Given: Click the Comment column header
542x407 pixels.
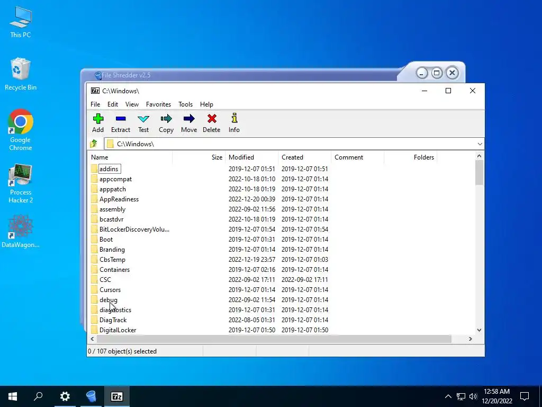Looking at the screenshot, I should (357, 157).
